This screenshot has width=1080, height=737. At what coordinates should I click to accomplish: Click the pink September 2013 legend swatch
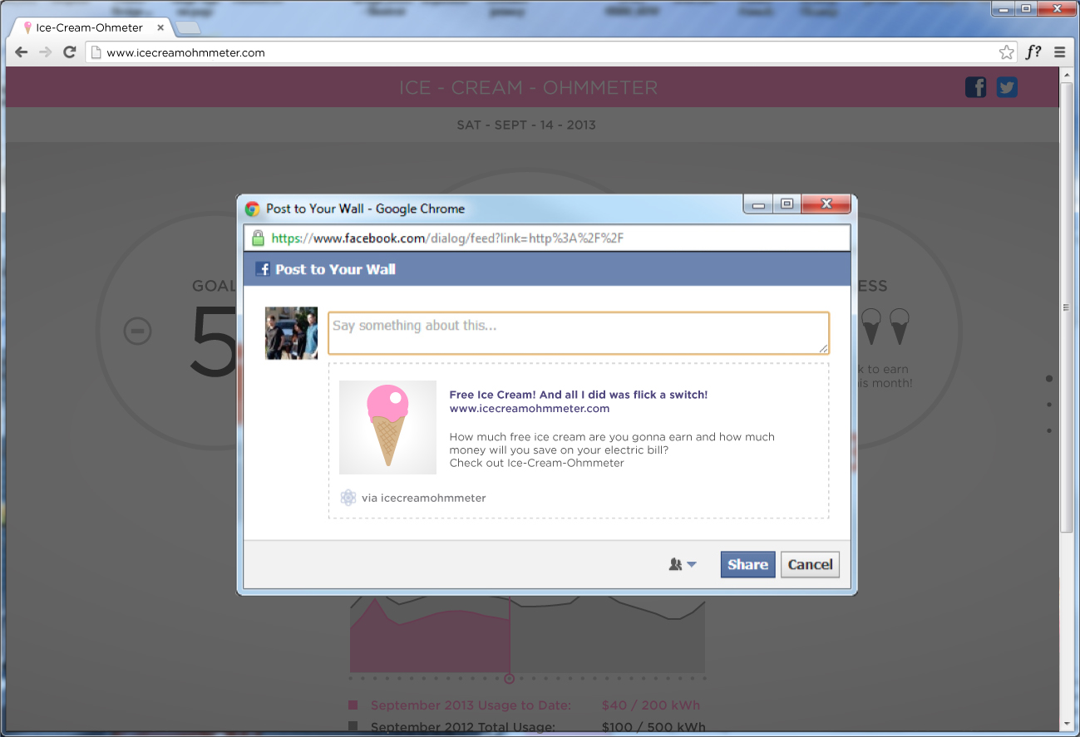(353, 705)
